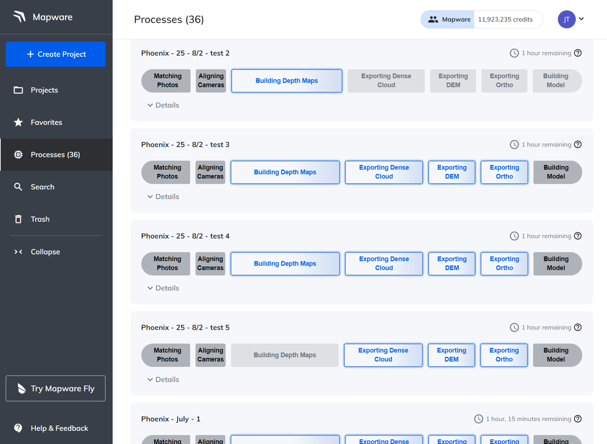Click the Search magnifier icon
The height and width of the screenshot is (444, 607).
click(18, 187)
